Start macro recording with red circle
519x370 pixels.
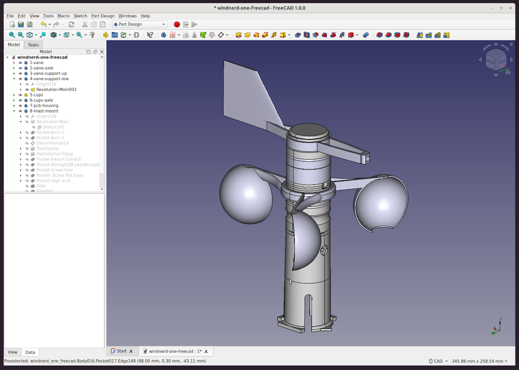coord(176,25)
